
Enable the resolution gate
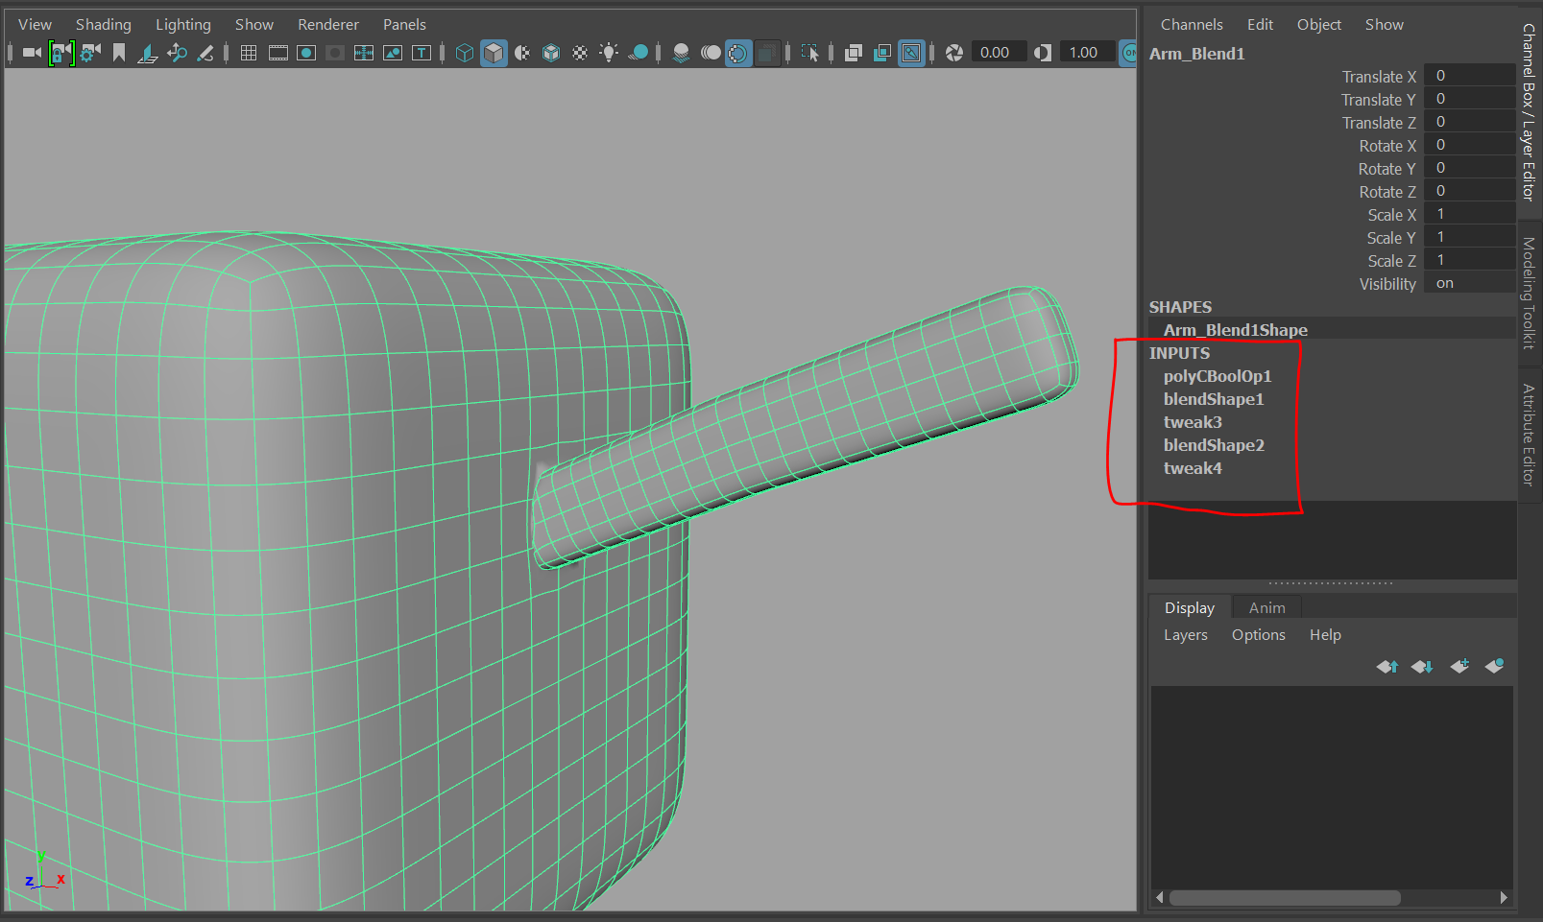tap(306, 53)
